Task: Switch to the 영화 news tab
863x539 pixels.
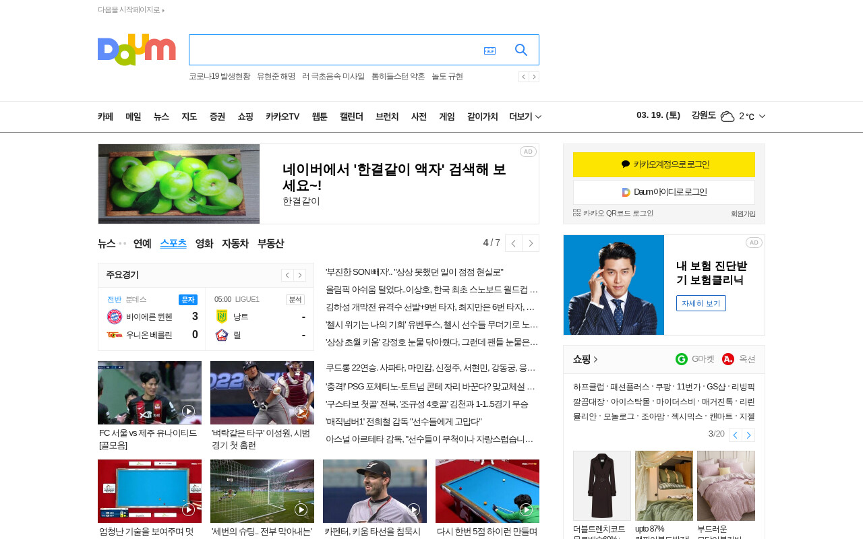Action: coord(204,243)
